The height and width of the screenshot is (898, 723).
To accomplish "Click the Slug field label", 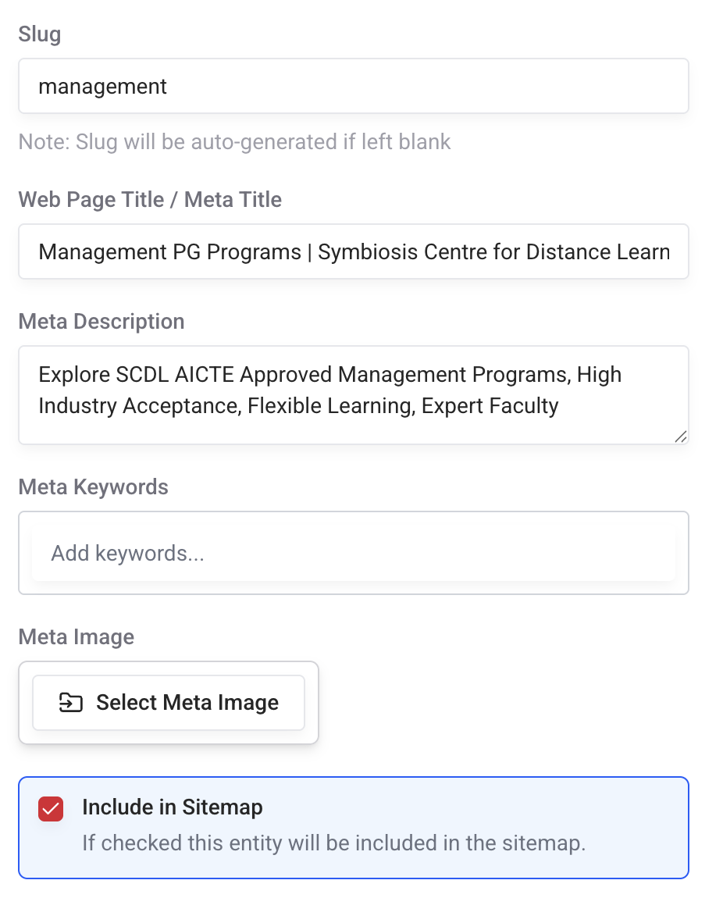I will point(39,34).
